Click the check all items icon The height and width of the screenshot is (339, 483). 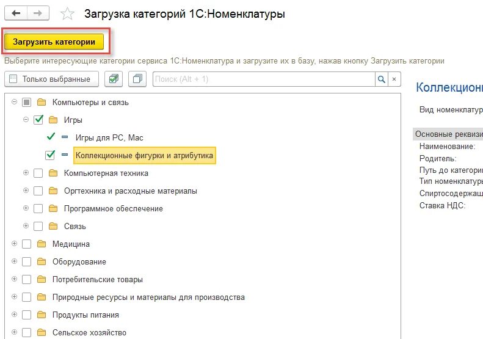(x=114, y=79)
